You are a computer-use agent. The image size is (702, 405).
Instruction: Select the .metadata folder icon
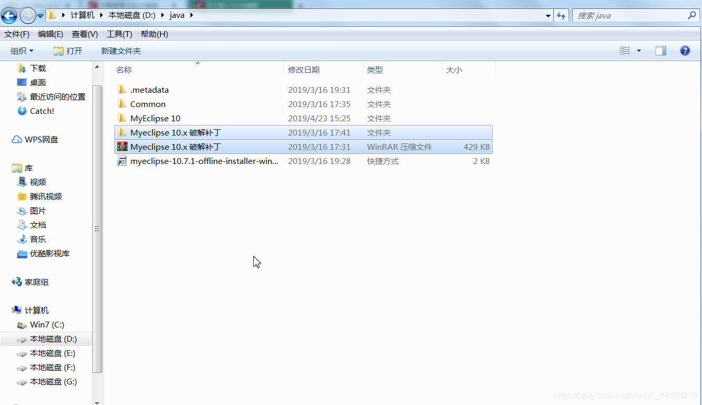(122, 90)
